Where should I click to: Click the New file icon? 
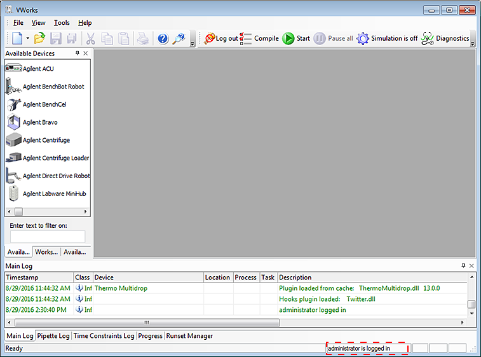pyautogui.click(x=17, y=38)
